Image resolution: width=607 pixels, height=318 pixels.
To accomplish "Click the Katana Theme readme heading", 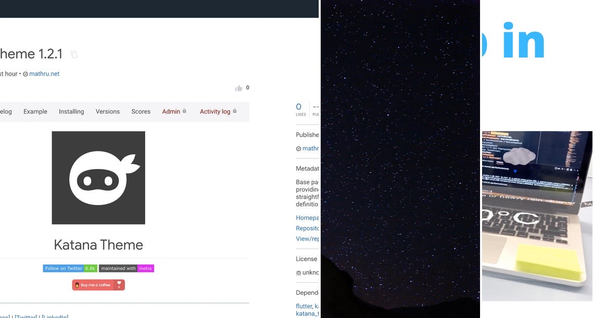I will [x=98, y=245].
